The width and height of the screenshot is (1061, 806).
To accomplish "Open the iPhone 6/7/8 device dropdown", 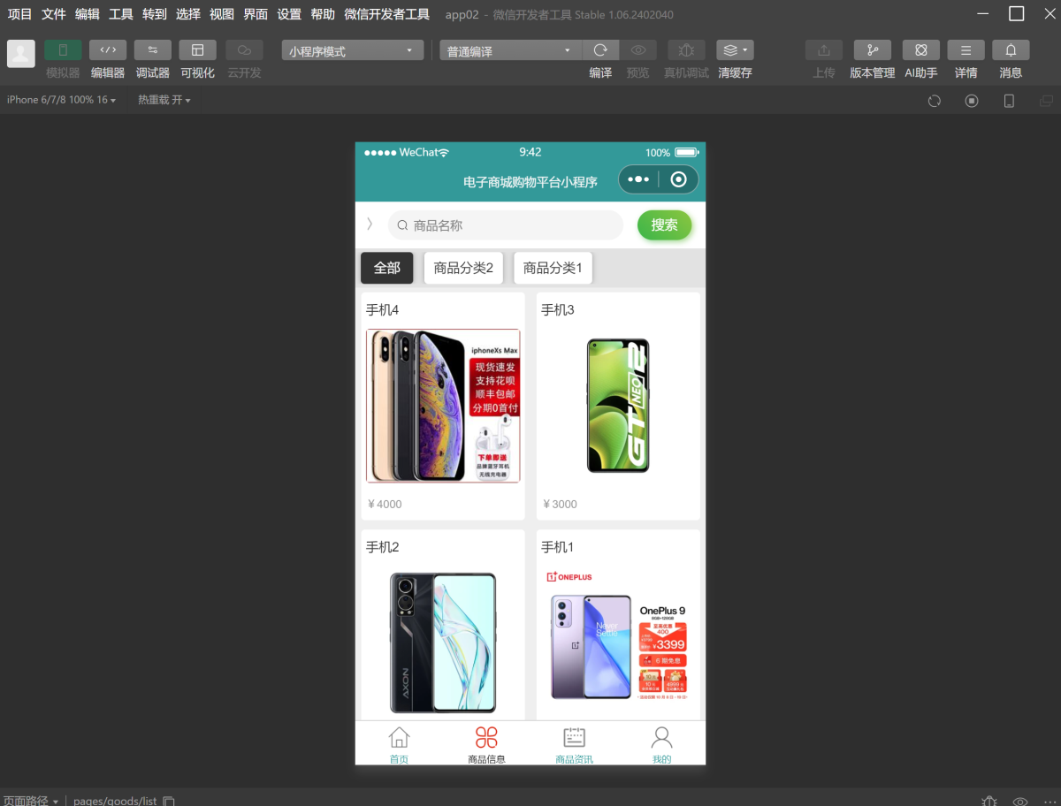I will (x=61, y=100).
